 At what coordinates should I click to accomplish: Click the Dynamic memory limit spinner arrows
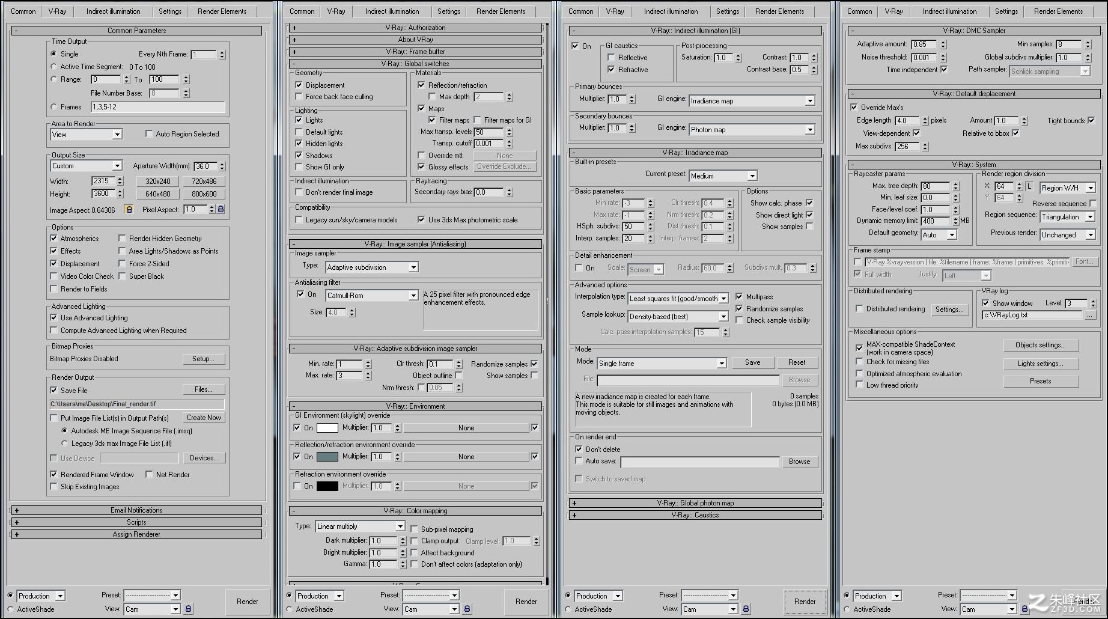pos(955,221)
